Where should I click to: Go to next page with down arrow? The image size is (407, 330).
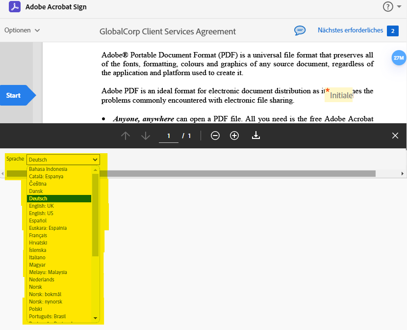146,136
